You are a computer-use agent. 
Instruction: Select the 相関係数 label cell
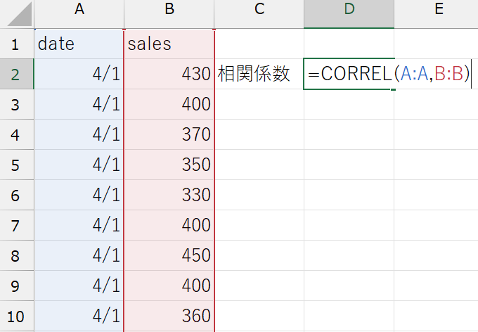point(259,74)
